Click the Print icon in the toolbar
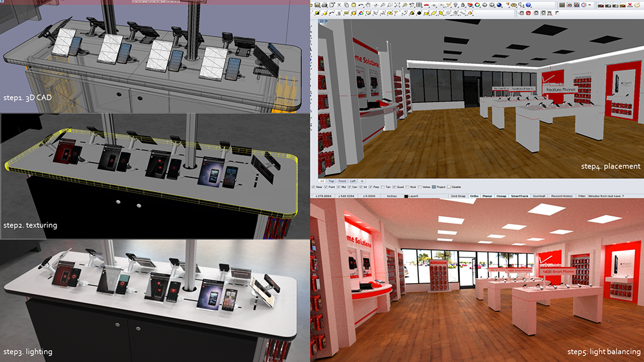Screen dimensions: 644x362 click(x=325, y=5)
